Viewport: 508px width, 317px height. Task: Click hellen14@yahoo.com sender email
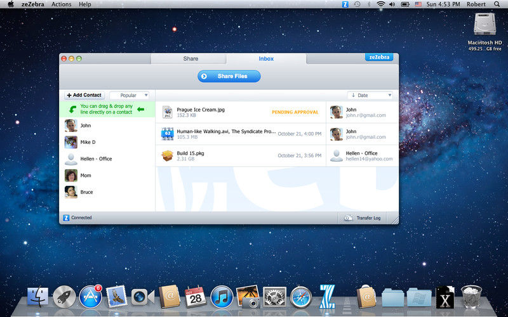[370, 159]
